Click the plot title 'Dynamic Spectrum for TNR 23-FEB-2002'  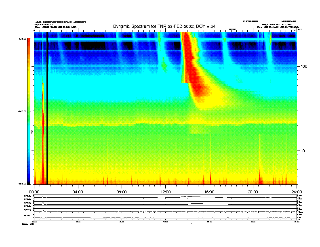(164, 26)
